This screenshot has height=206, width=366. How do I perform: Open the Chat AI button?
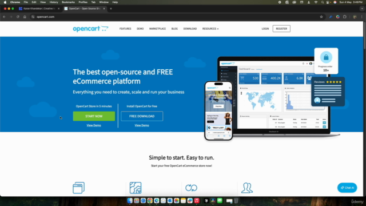pyautogui.click(x=347, y=188)
